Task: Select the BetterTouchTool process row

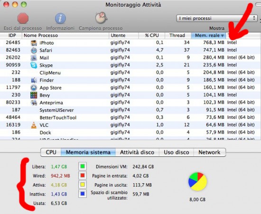Action: 130,117
